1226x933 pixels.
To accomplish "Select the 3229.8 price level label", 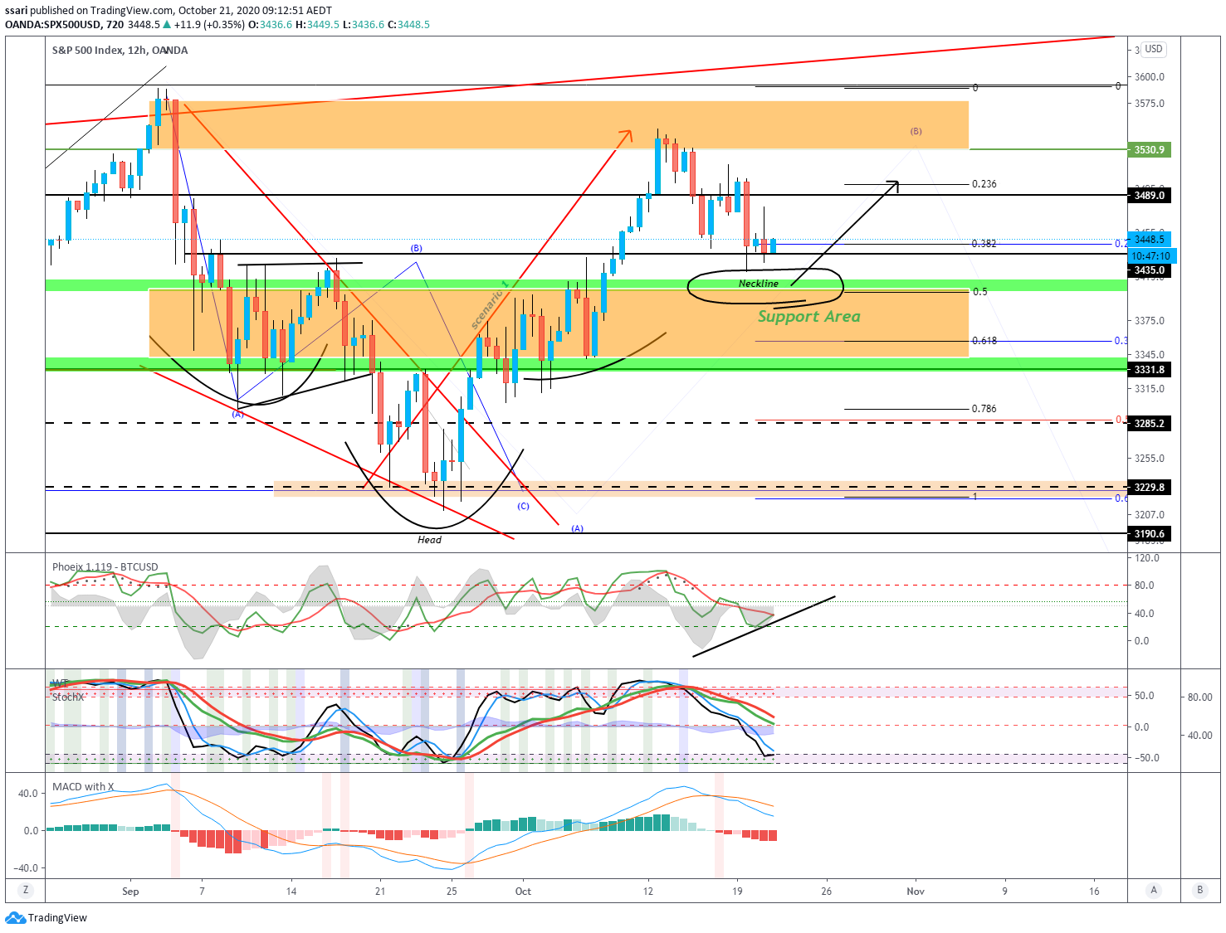I will (x=1149, y=488).
